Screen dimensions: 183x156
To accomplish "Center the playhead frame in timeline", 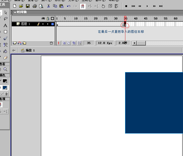I will coord(59,43).
